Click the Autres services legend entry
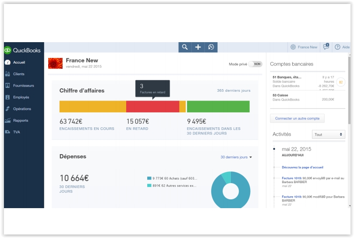This screenshot has width=354, height=238. (x=172, y=185)
